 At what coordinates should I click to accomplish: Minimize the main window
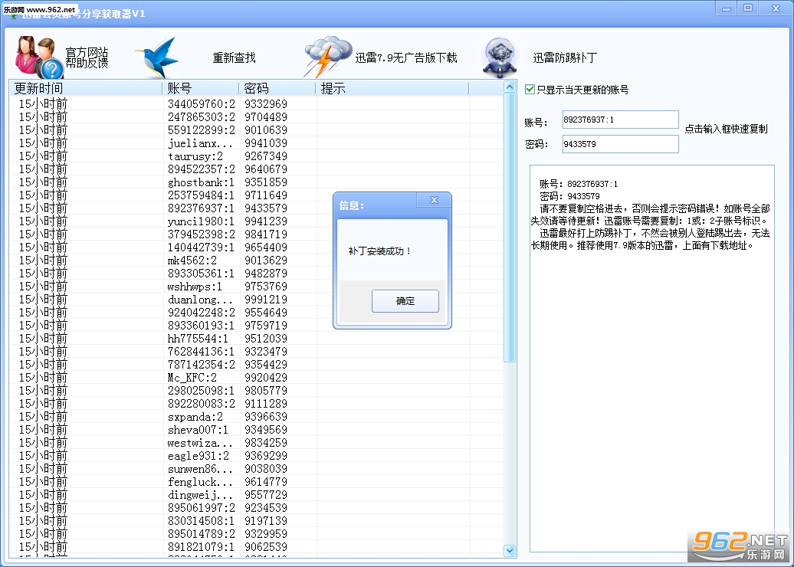[727, 8]
